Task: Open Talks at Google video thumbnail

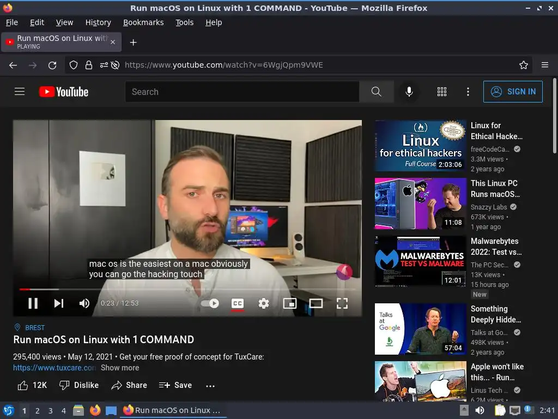Action: tap(420, 329)
